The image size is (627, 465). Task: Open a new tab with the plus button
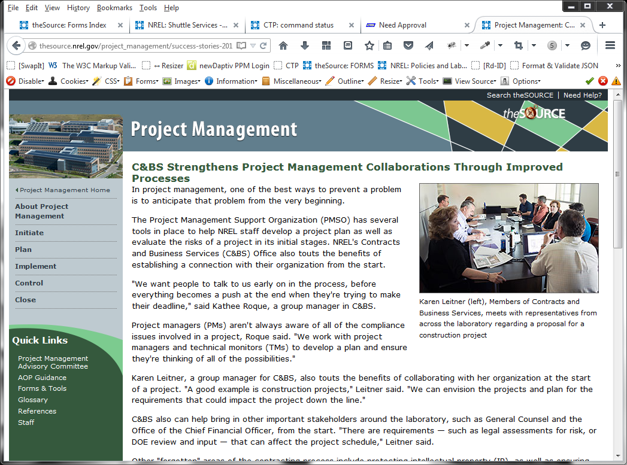[602, 25]
